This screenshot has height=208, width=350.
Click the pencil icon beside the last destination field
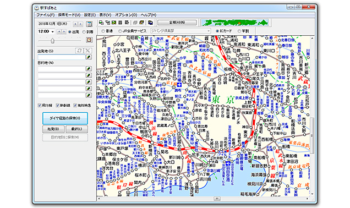89,95
